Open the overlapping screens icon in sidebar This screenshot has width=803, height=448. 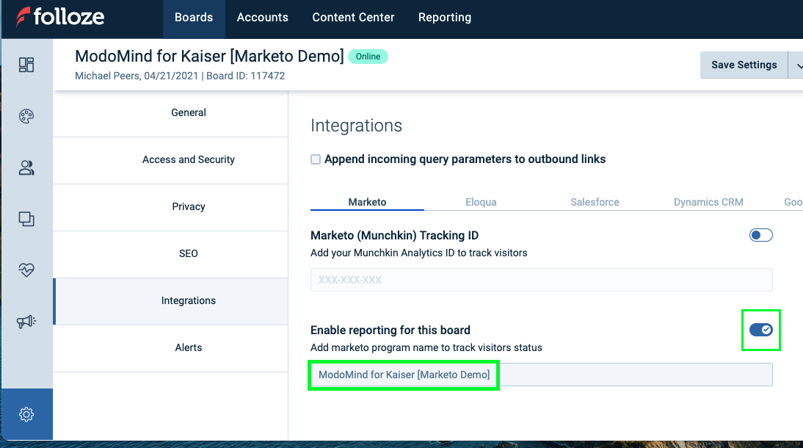(26, 219)
